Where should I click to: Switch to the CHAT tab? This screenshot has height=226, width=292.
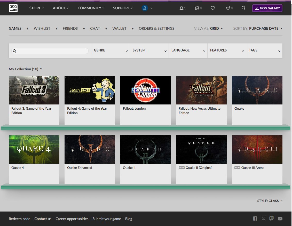(x=95, y=28)
